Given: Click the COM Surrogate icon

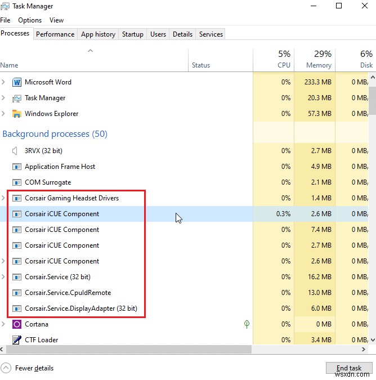Looking at the screenshot, I should coord(17,182).
